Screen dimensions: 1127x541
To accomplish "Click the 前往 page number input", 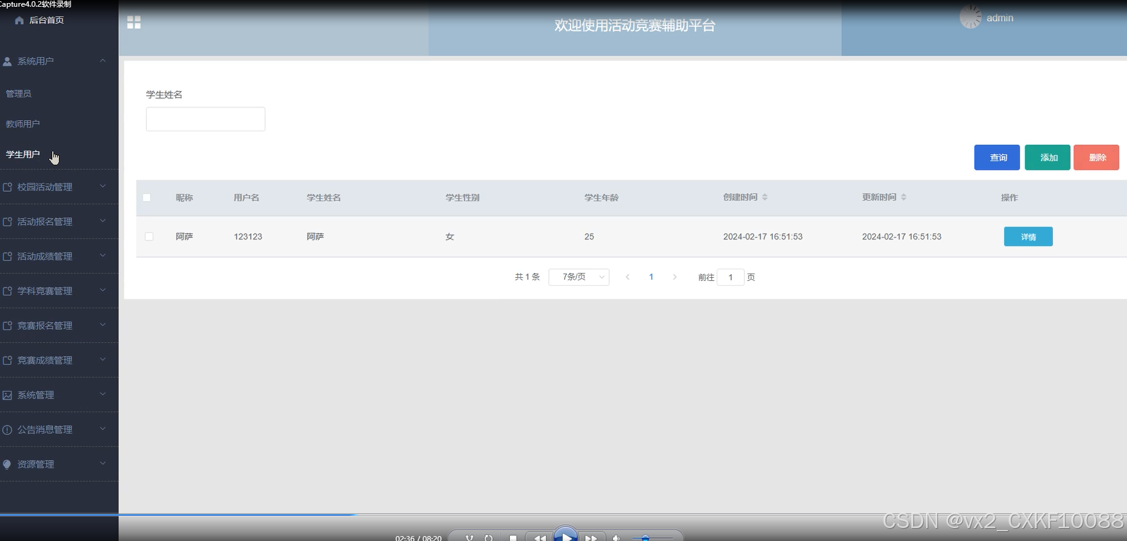I will (730, 277).
